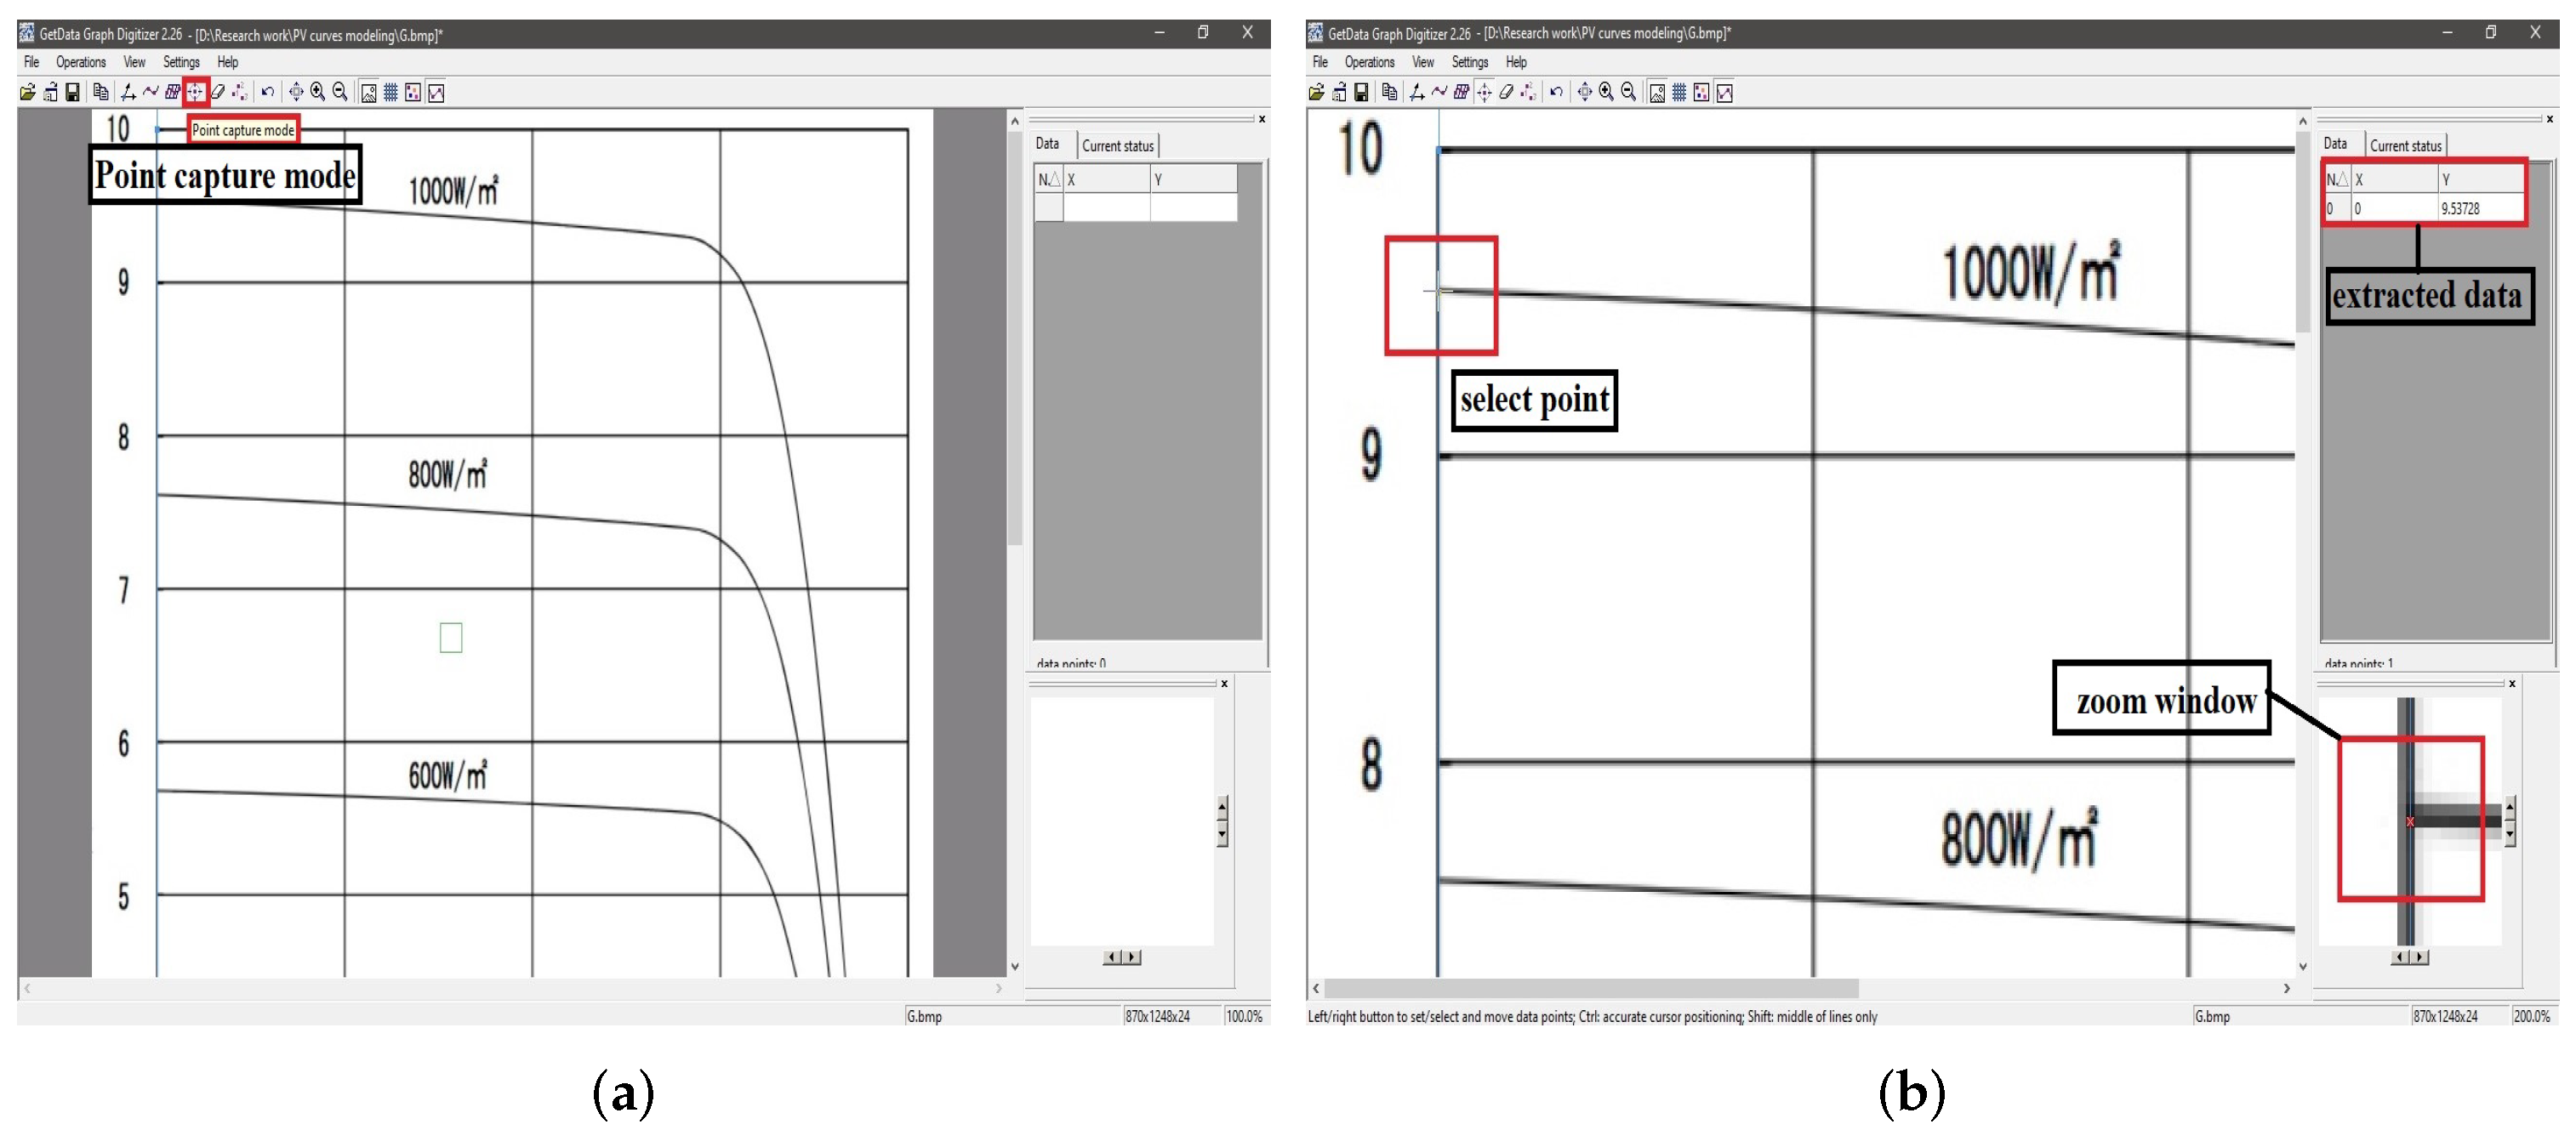This screenshot has height=1130, width=2576.
Task: Click Set the scale axes icon in window (b)
Action: click(x=1417, y=92)
